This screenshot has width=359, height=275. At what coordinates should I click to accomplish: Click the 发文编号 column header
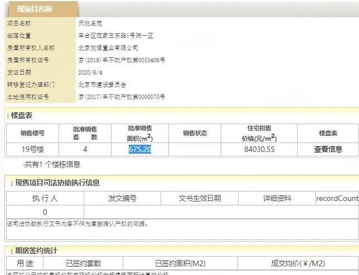122,198
